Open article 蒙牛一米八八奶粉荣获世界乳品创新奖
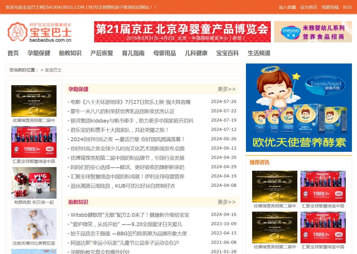 122,111
